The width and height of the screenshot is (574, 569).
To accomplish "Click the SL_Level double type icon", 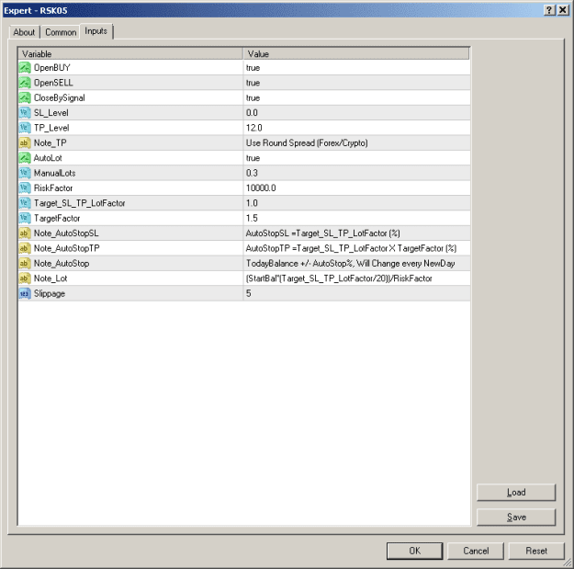I will (25, 113).
